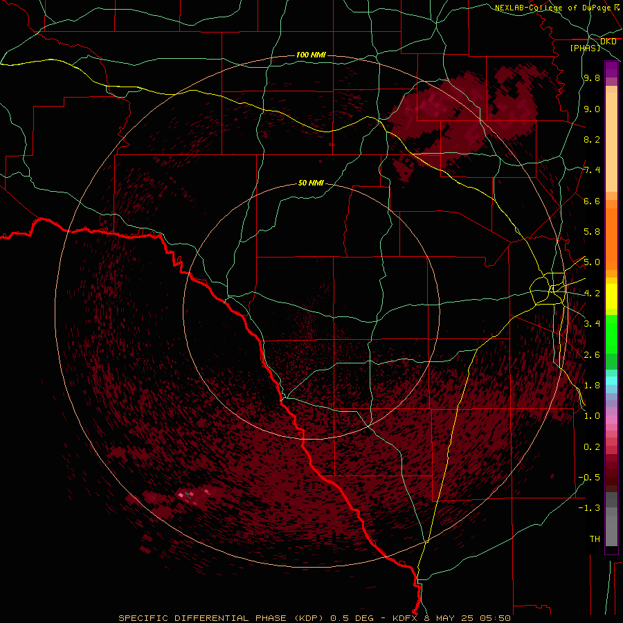Click the cyan segment of the color bar

click(x=611, y=381)
